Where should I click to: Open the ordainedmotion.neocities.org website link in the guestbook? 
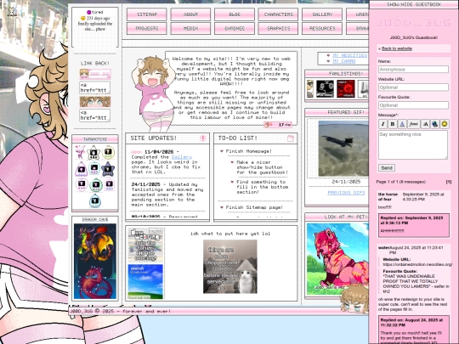[x=417, y=264]
